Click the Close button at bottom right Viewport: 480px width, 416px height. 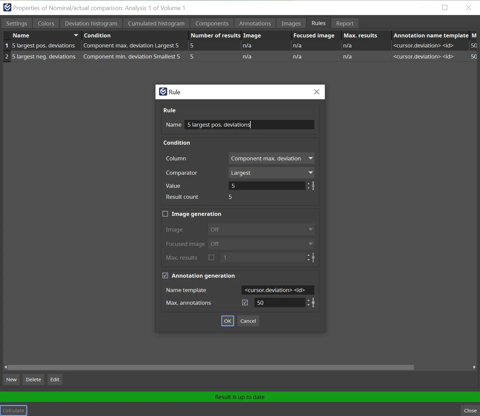tap(470, 410)
